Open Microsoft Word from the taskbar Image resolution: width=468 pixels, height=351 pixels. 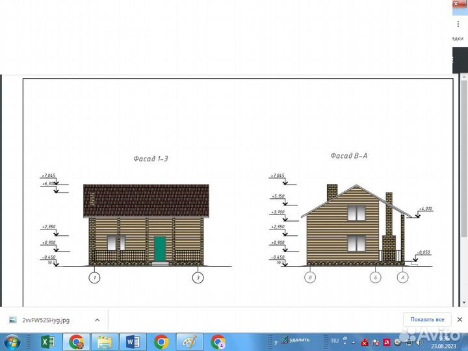tap(133, 342)
